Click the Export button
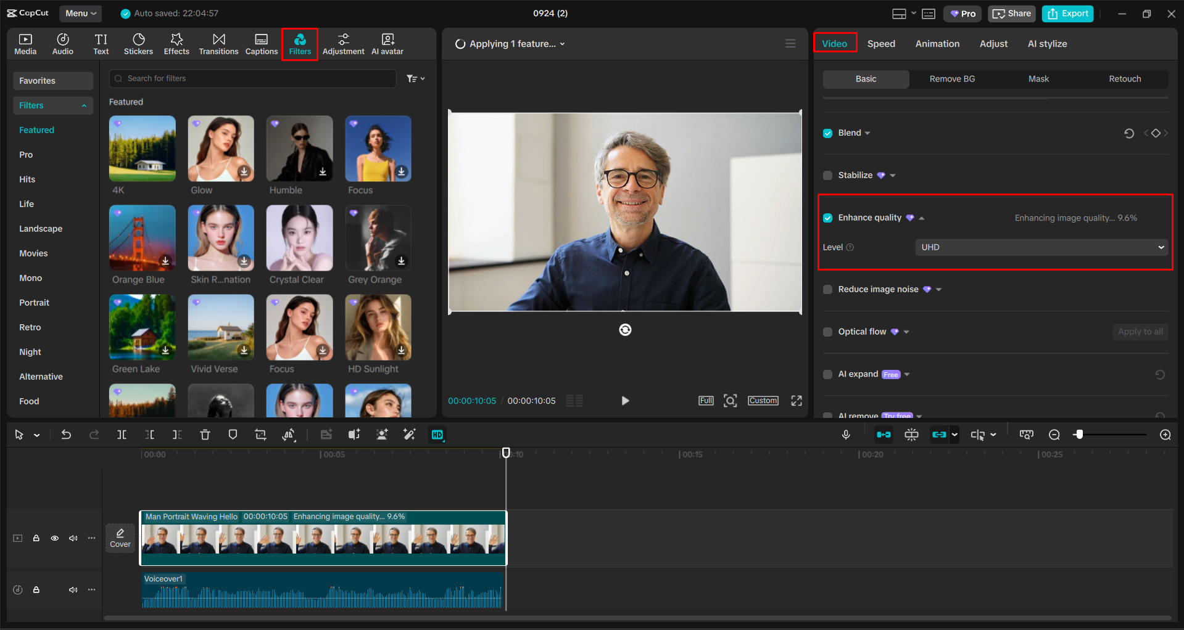1184x630 pixels. (x=1067, y=13)
